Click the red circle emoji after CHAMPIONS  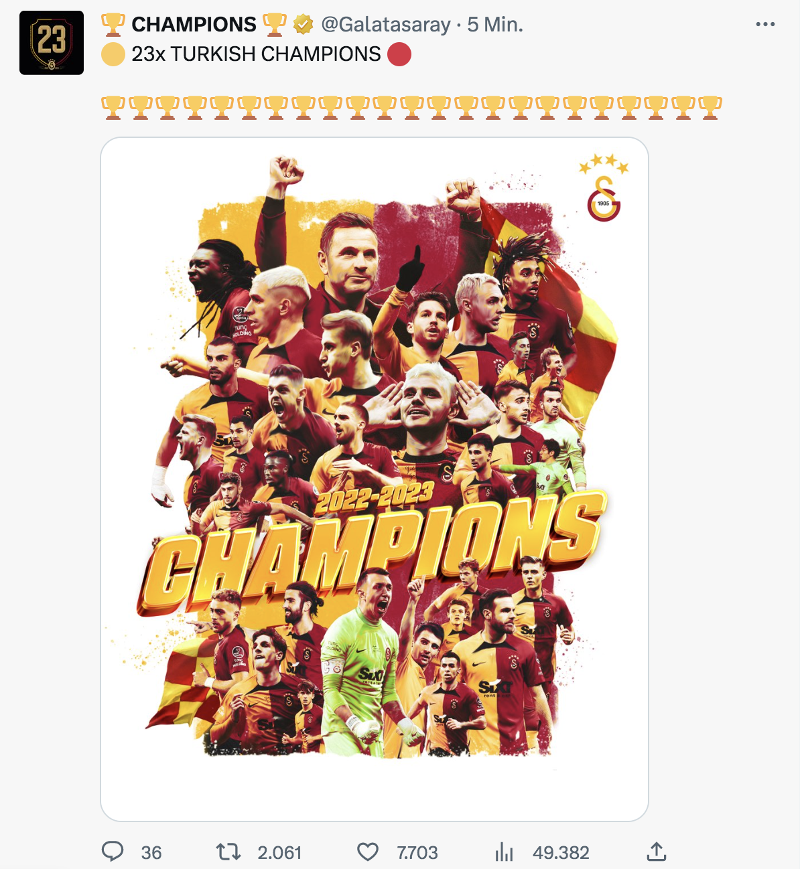coord(399,54)
